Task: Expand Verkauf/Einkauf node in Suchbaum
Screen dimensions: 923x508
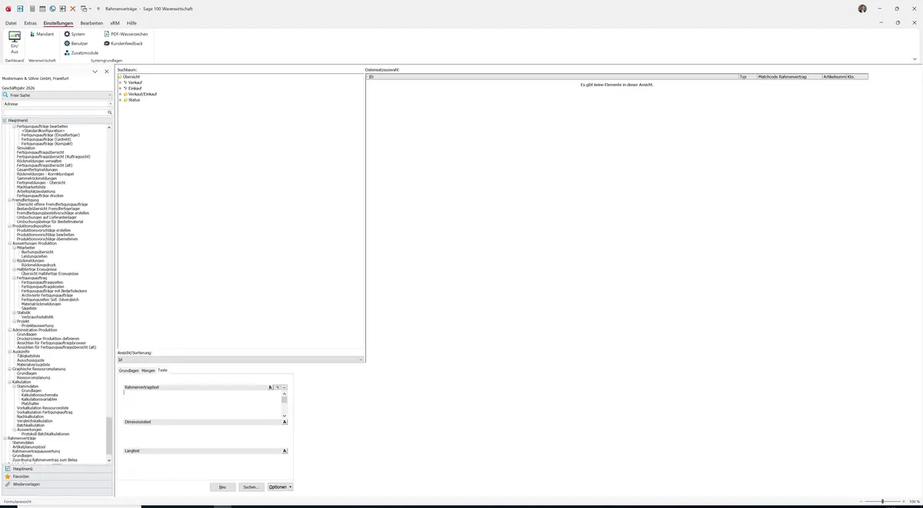Action: tap(120, 94)
